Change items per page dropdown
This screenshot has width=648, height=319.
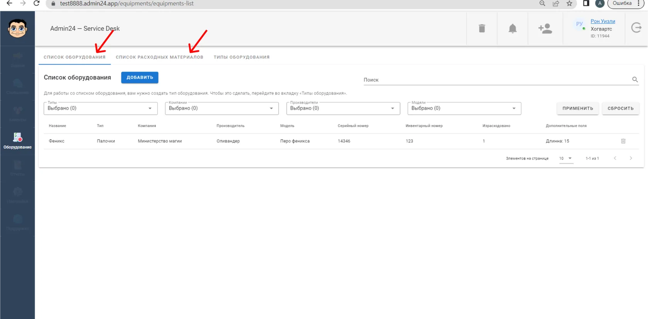566,158
